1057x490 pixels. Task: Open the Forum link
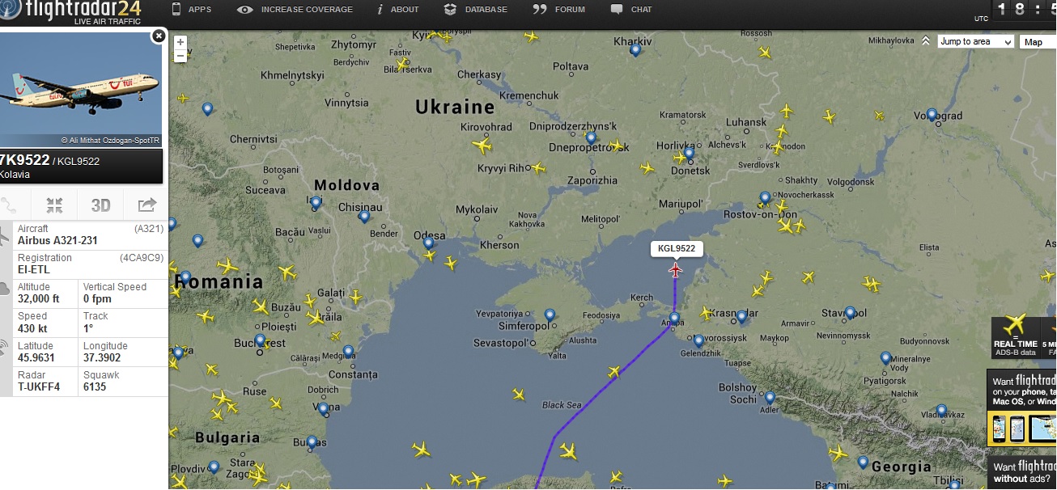(x=559, y=10)
